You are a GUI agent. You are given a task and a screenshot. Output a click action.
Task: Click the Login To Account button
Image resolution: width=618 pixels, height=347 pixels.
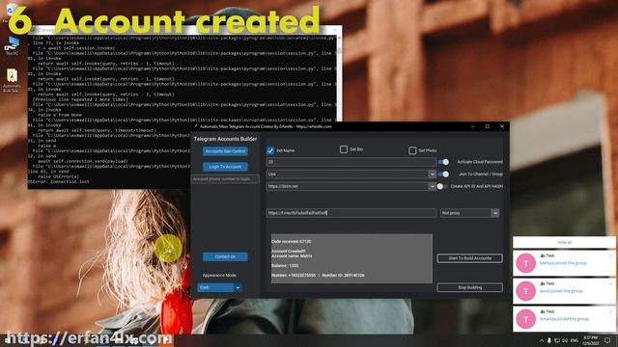[x=225, y=167]
